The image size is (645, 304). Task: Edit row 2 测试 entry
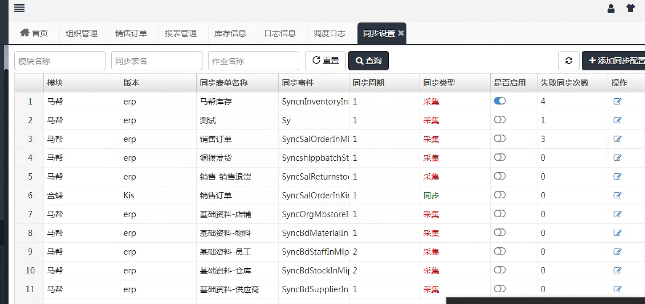617,120
